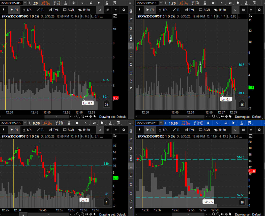Expand the Drawing set: Default menu under P5910
Viewport: 265px width, 216px height.
(248, 117)
